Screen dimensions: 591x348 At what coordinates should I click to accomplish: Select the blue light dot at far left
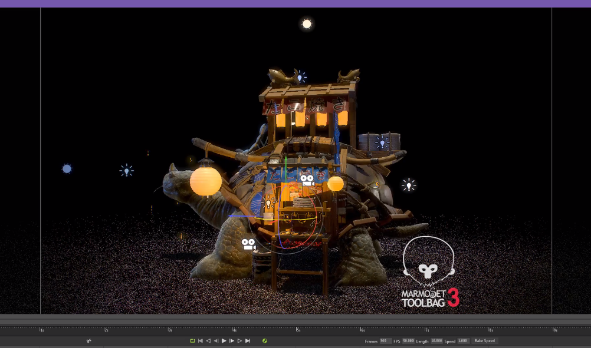67,169
